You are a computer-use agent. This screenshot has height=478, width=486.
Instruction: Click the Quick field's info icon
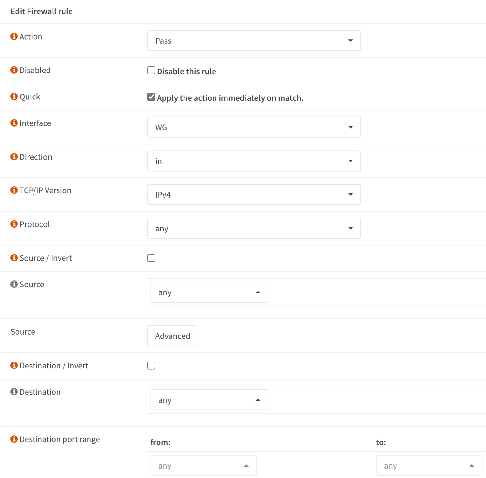[14, 97]
